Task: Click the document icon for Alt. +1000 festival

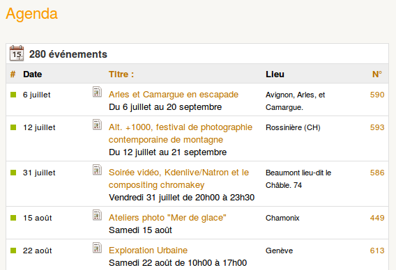Action: coord(97,125)
